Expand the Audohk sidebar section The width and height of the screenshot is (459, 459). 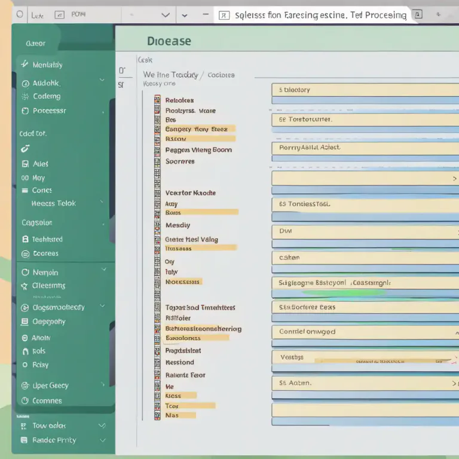point(102,80)
